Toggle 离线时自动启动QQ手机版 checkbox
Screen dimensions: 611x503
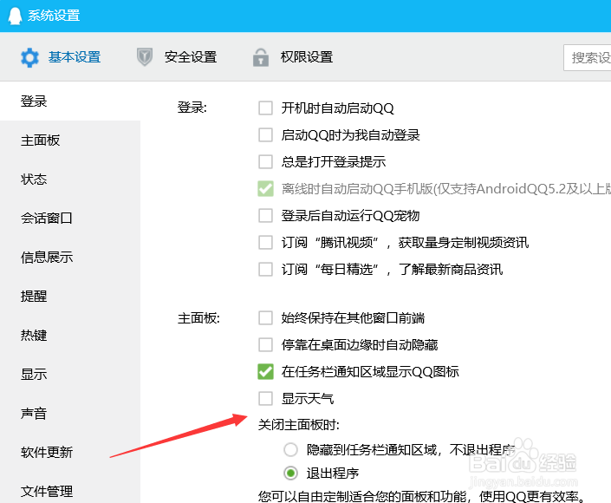(x=265, y=189)
